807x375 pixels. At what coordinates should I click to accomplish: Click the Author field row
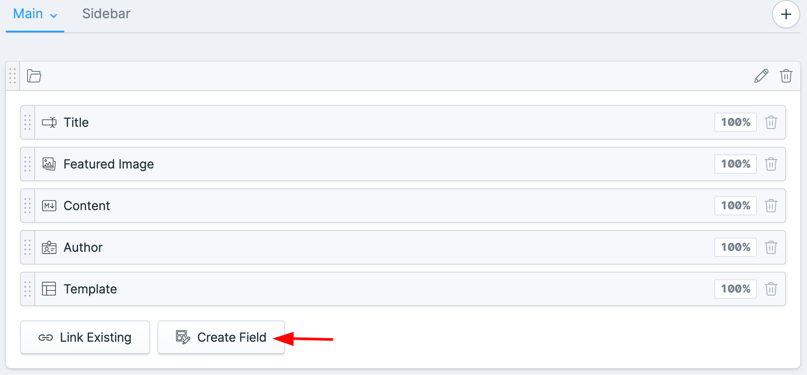tap(353, 247)
